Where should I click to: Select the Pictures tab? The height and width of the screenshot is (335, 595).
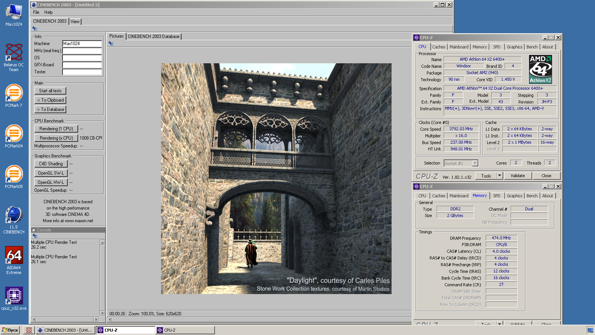[x=116, y=36]
